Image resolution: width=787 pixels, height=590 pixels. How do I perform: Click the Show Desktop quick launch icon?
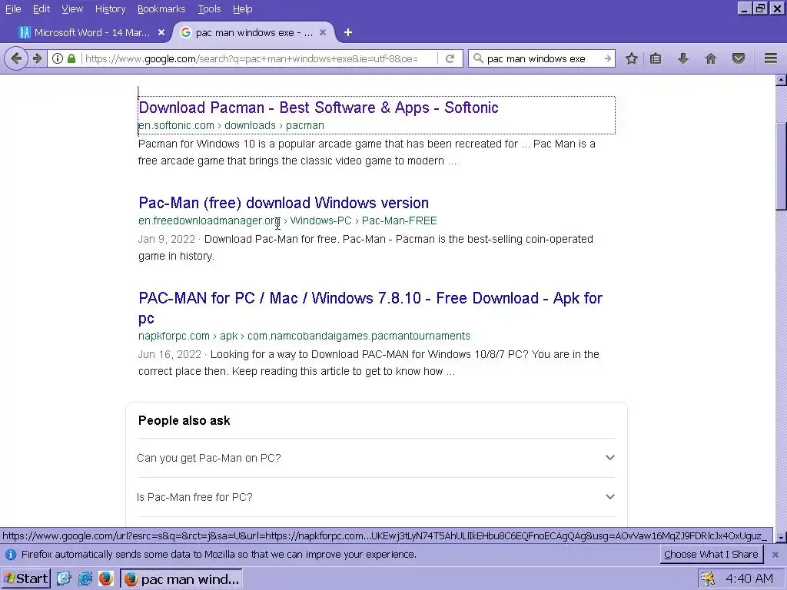[x=64, y=578]
